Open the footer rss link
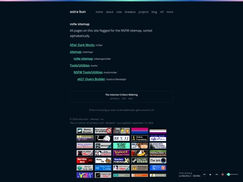The image size is (243, 182). click(x=102, y=119)
